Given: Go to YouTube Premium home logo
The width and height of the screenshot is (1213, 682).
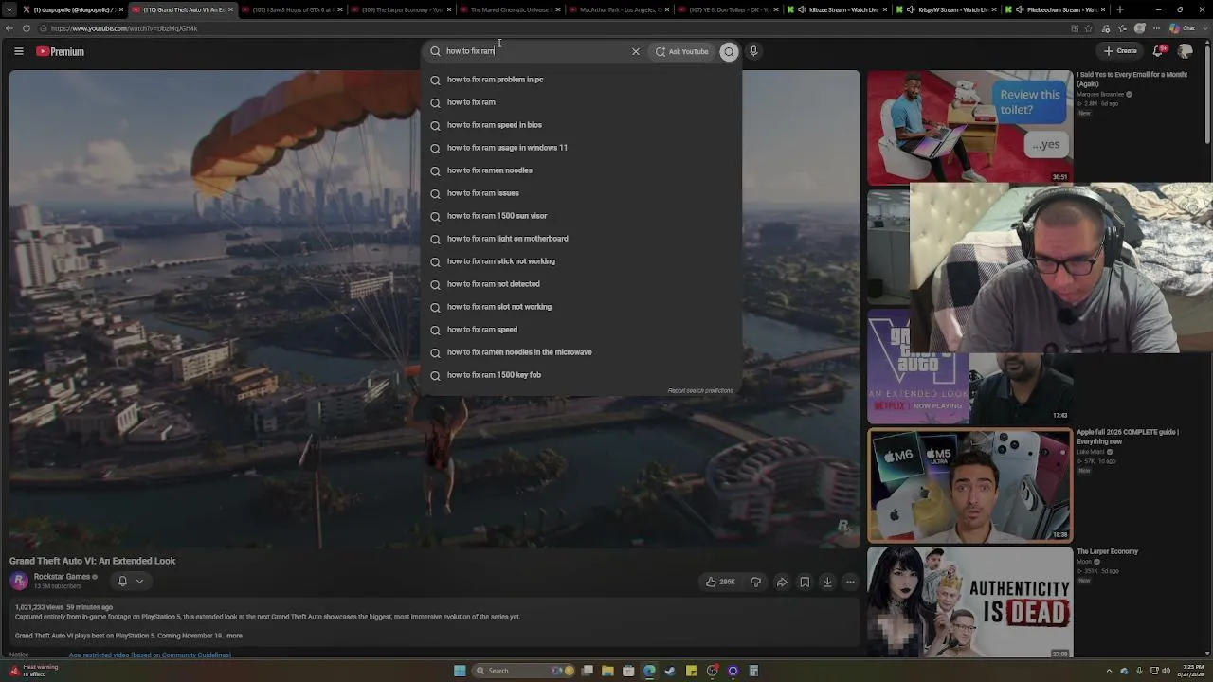Looking at the screenshot, I should tap(61, 51).
